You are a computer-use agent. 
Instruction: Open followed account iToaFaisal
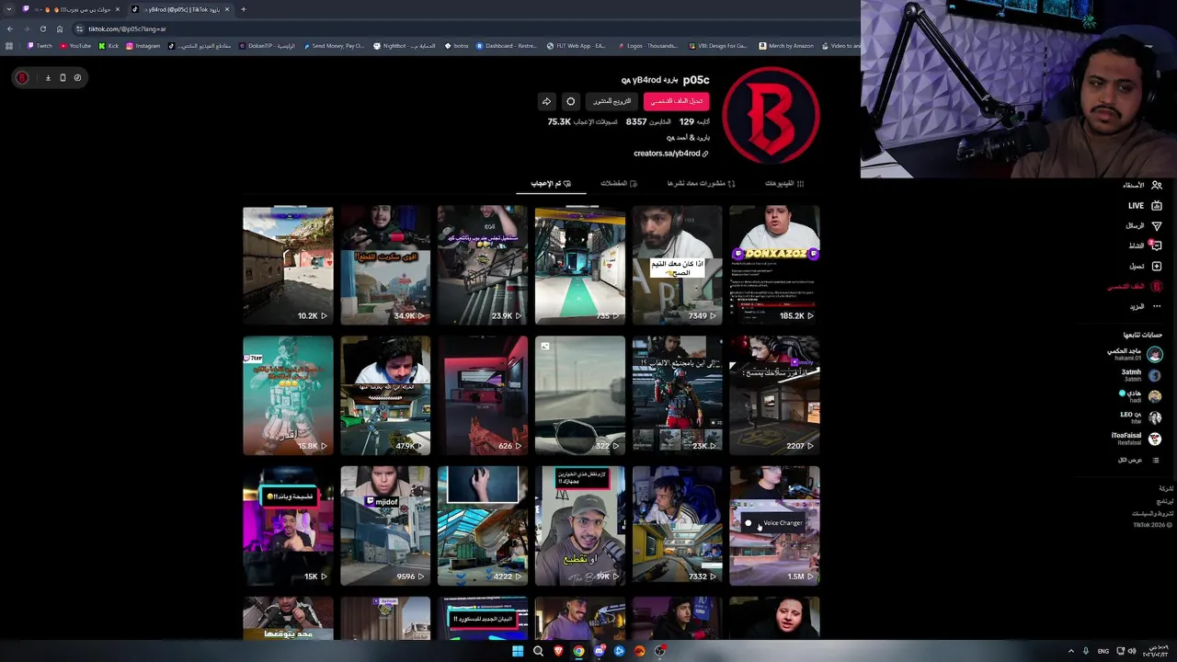coord(1137,439)
